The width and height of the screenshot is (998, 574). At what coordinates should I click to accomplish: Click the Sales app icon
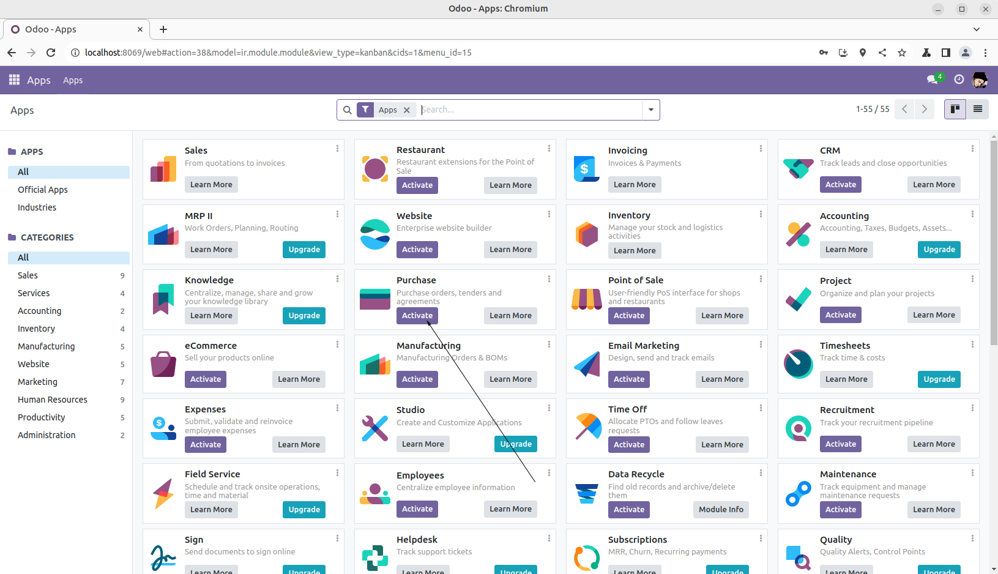(163, 169)
